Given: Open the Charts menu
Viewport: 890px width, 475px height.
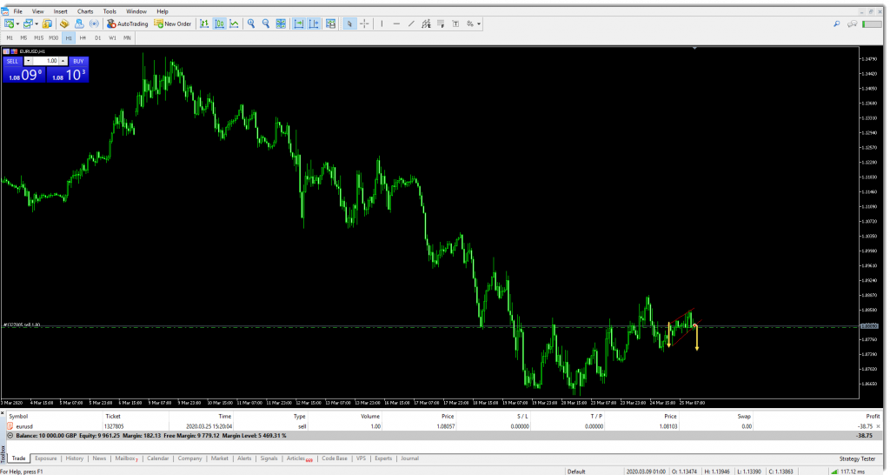Looking at the screenshot, I should coord(85,11).
